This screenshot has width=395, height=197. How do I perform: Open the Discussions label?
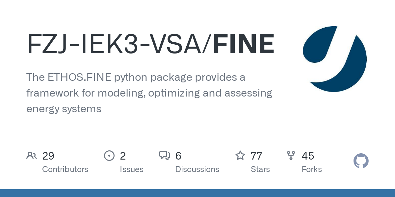[197, 169]
